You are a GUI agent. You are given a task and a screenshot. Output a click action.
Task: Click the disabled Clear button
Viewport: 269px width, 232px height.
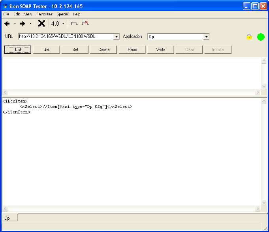189,49
